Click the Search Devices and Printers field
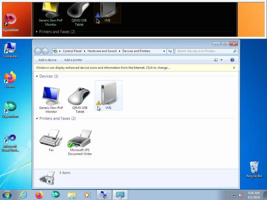Image resolution: width=267 pixels, height=200 pixels. click(207, 51)
